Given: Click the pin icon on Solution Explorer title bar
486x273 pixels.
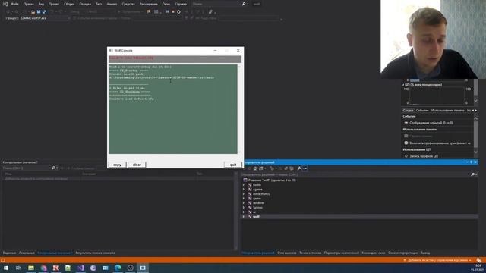Looking at the screenshot, I should coord(471,162).
